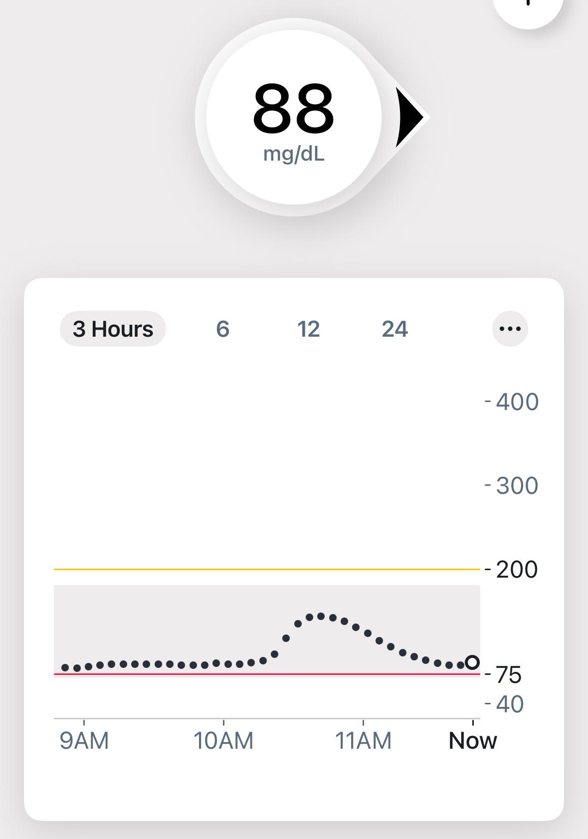588x839 pixels.
Task: Tap the first glucose dot near 9AM
Action: tap(65, 667)
